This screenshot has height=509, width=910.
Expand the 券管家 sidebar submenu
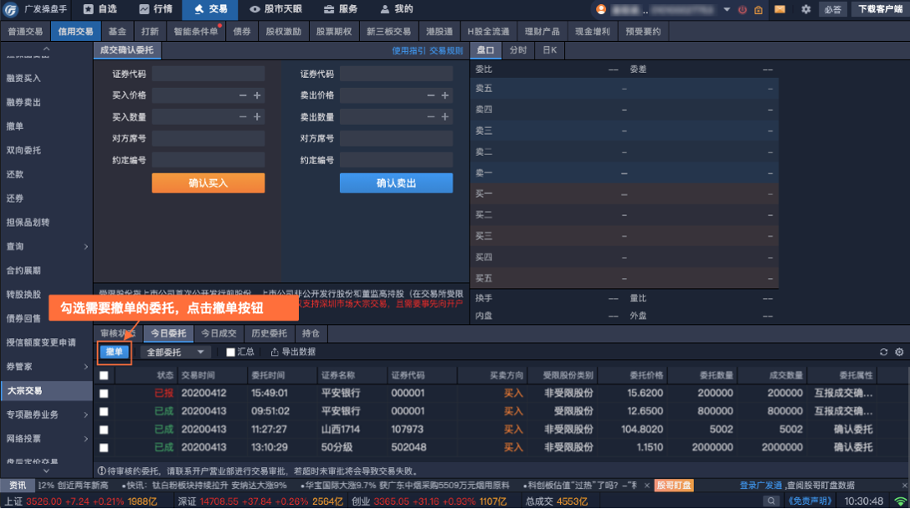coord(86,367)
